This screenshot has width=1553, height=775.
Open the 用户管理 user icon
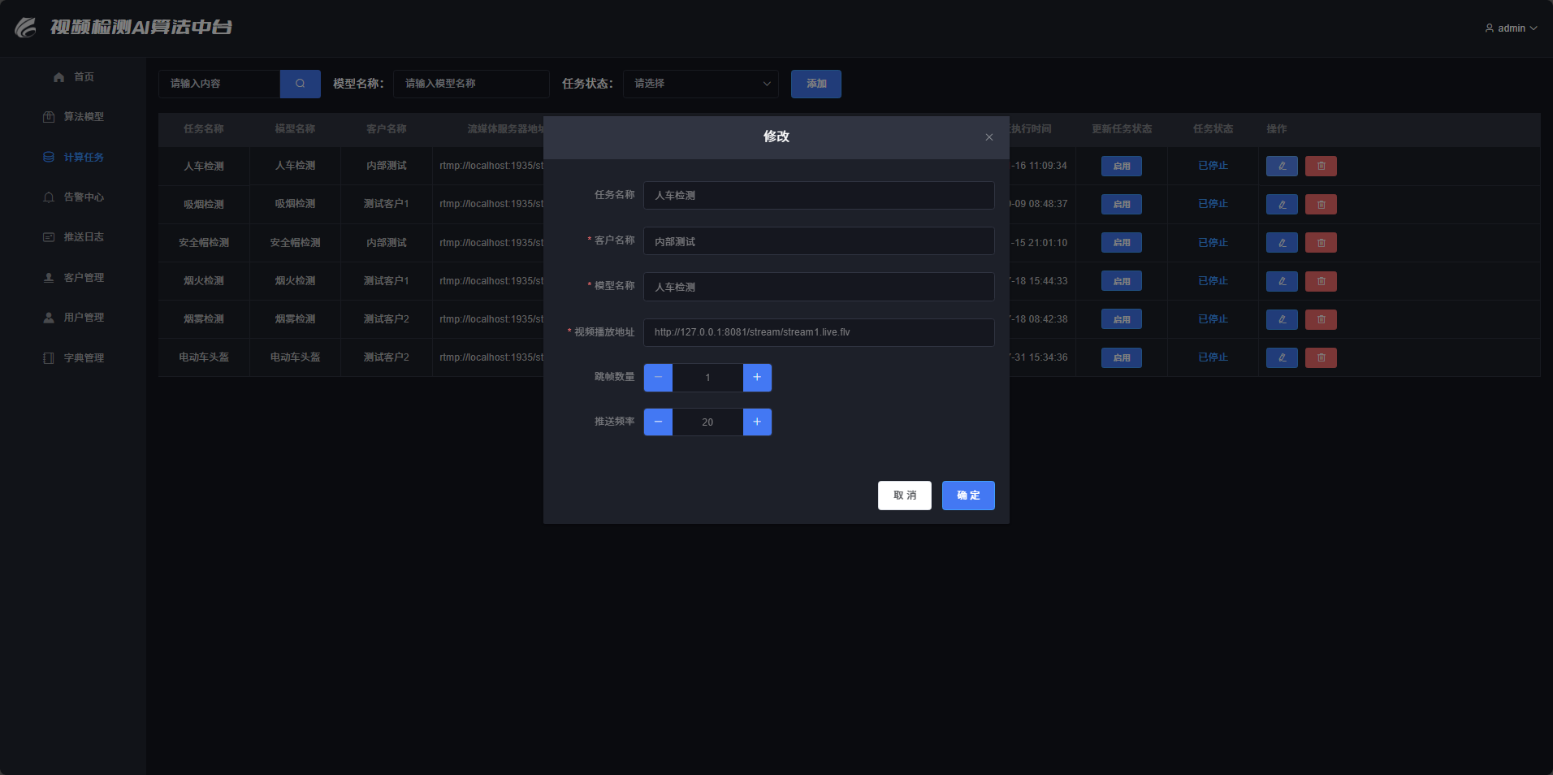tap(49, 317)
